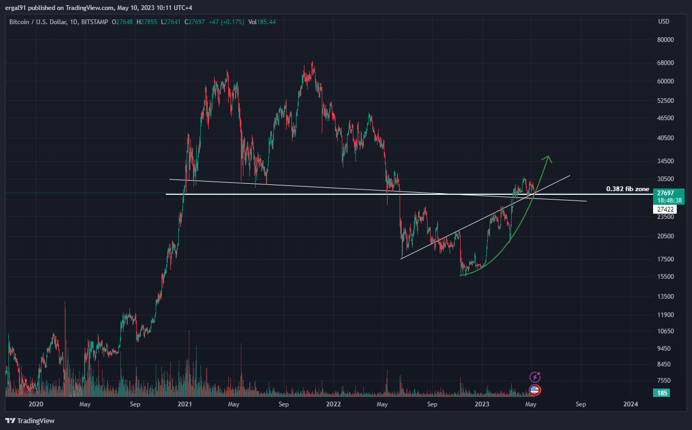Click the 40500 price axis label
Viewport: 692px width, 430px height.
[x=665, y=138]
